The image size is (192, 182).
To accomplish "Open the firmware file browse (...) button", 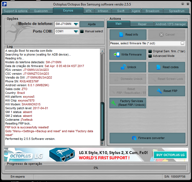I will pyautogui.click(x=182, y=43).
